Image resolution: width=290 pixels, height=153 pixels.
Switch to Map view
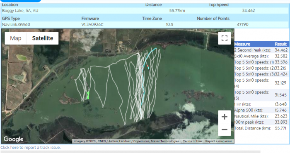tap(16, 38)
